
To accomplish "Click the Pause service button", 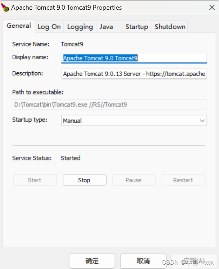I will 134,180.
